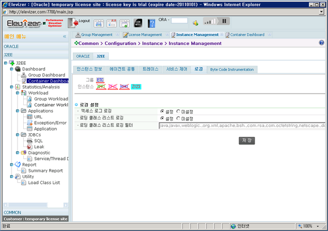Open the 로깅 tab
This screenshot has height=231, width=328.
coord(199,69)
